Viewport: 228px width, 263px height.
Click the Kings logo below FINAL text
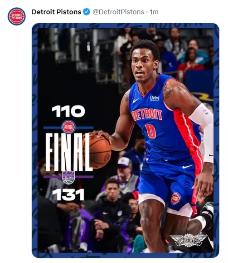(68, 178)
